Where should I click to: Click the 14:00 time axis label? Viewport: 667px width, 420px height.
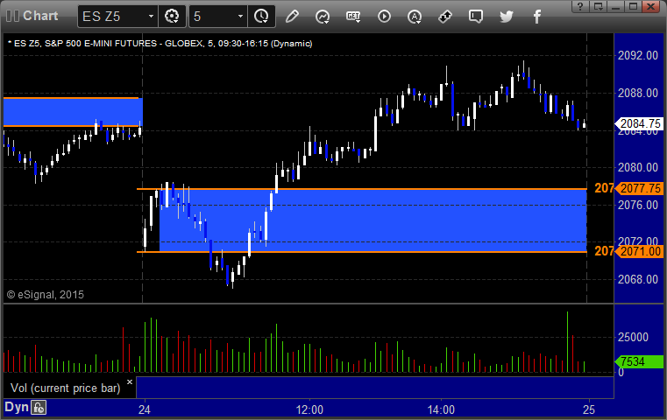(441, 409)
